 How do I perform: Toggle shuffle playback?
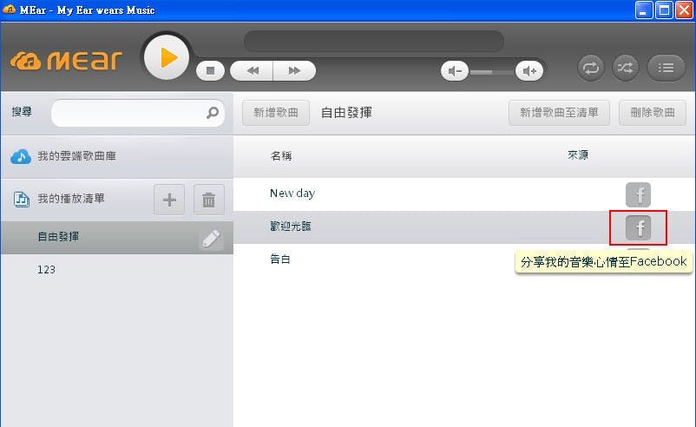(x=626, y=69)
